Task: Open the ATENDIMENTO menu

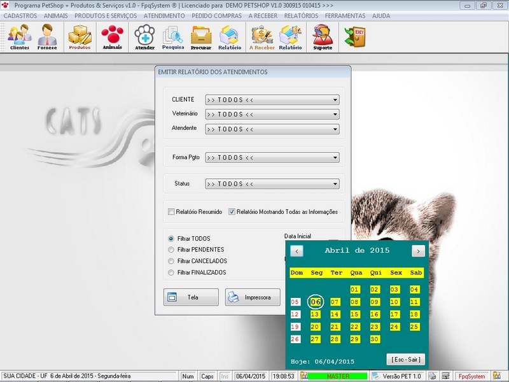Action: [x=164, y=16]
